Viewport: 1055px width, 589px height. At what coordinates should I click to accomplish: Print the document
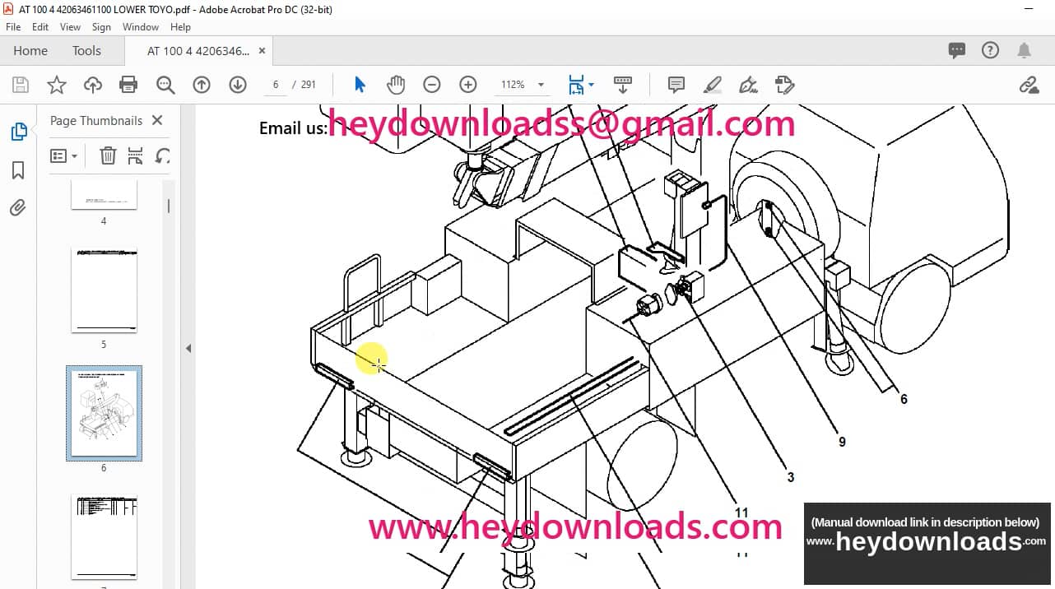(x=128, y=85)
